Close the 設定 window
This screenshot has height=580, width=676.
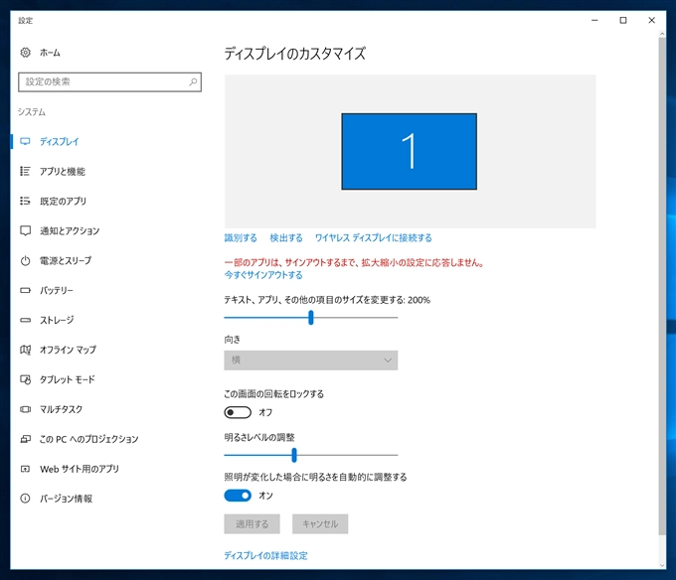point(651,20)
